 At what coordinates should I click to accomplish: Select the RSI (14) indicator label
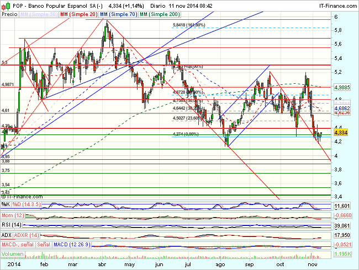(x=12, y=225)
